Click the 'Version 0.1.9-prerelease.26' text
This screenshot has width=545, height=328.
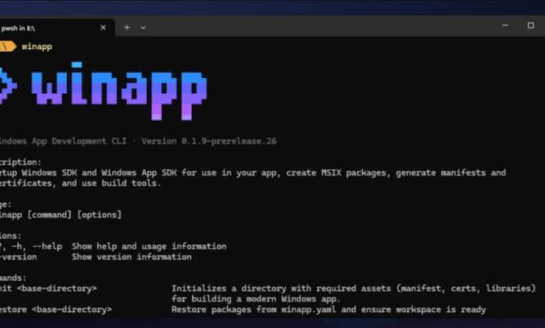click(x=208, y=141)
